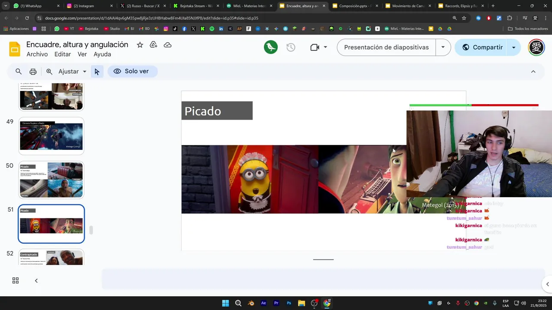Expand the video call dropdown arrow

[x=325, y=47]
